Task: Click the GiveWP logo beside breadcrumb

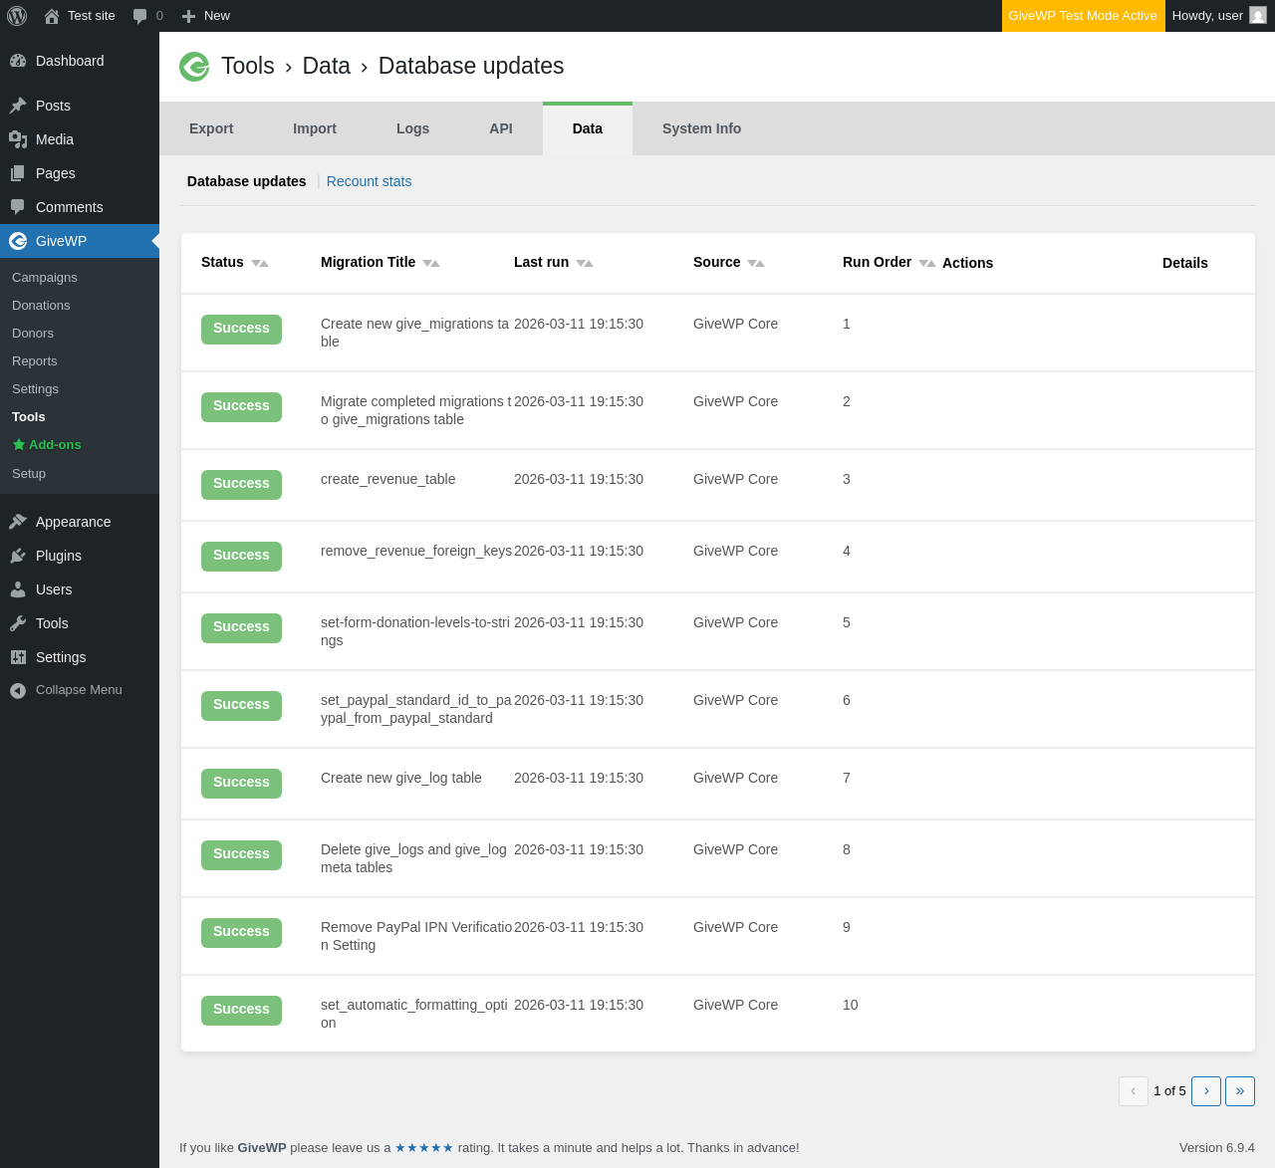Action: coord(194,67)
